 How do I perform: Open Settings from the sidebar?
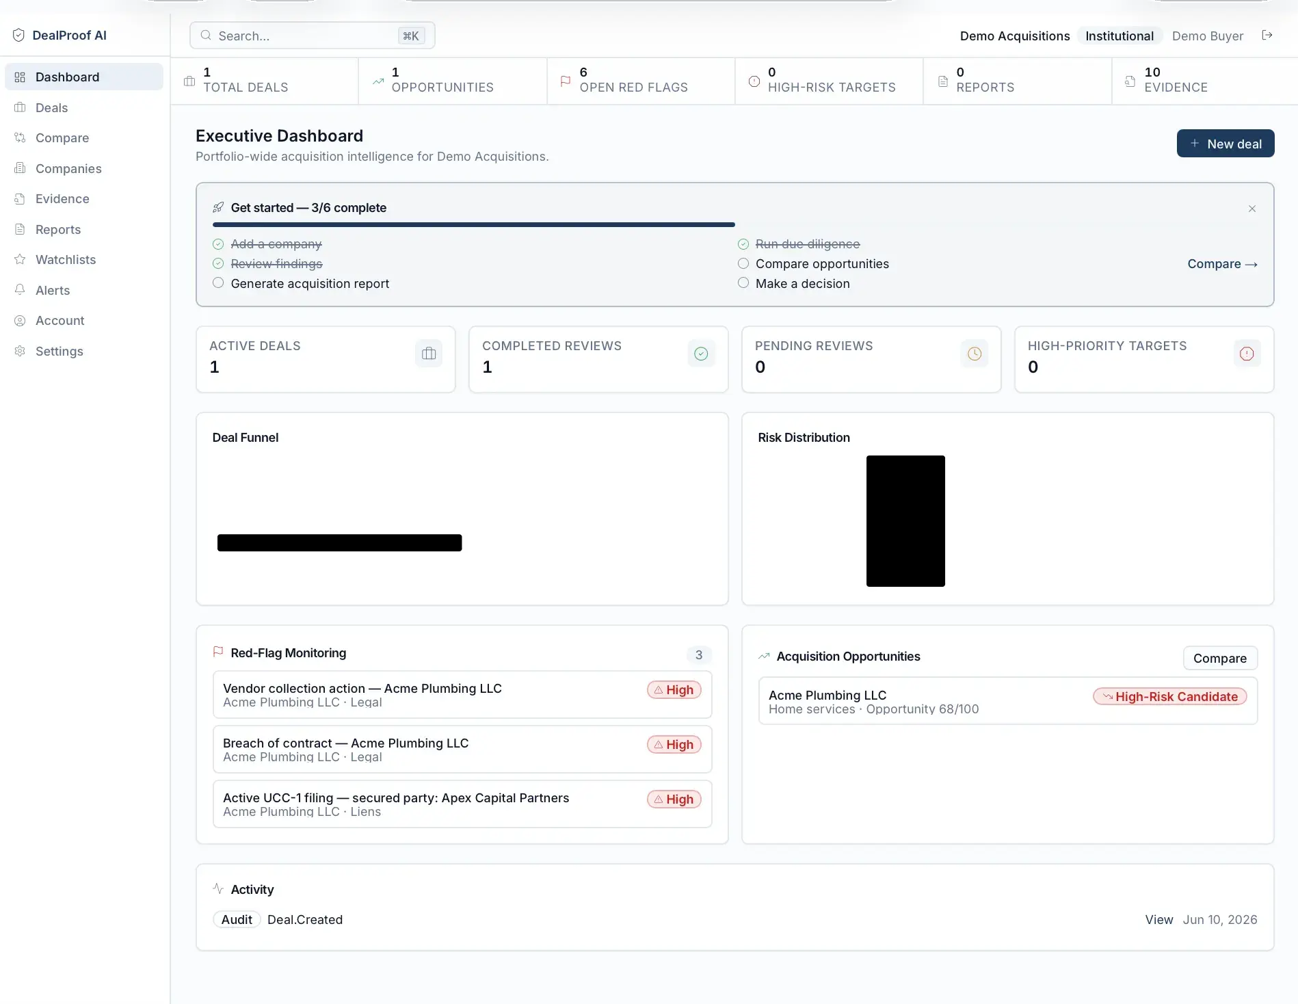tap(84, 351)
